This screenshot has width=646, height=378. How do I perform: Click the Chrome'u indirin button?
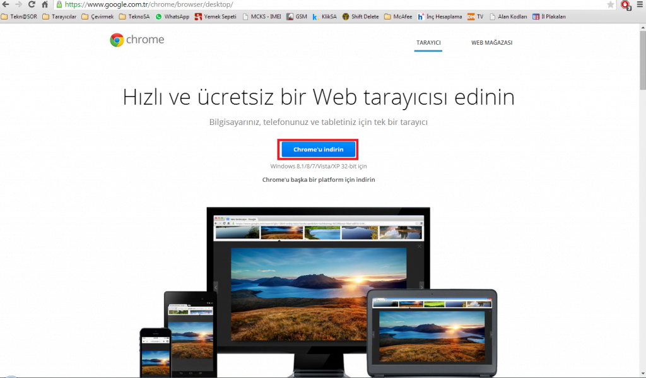(318, 149)
